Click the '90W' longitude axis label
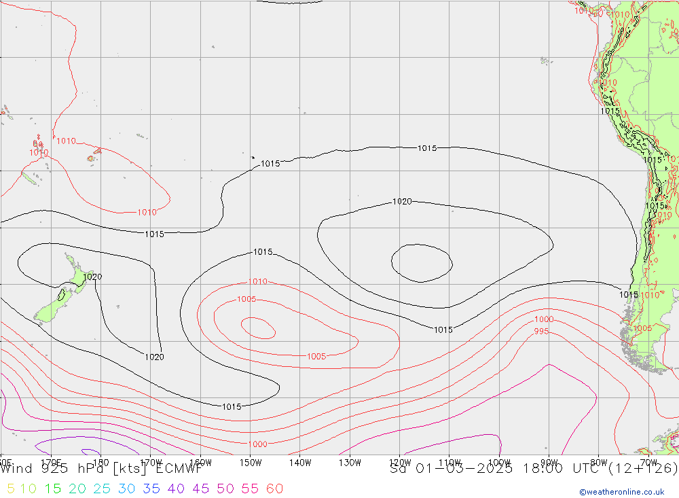This screenshot has height=498, width=679. tap(549, 463)
